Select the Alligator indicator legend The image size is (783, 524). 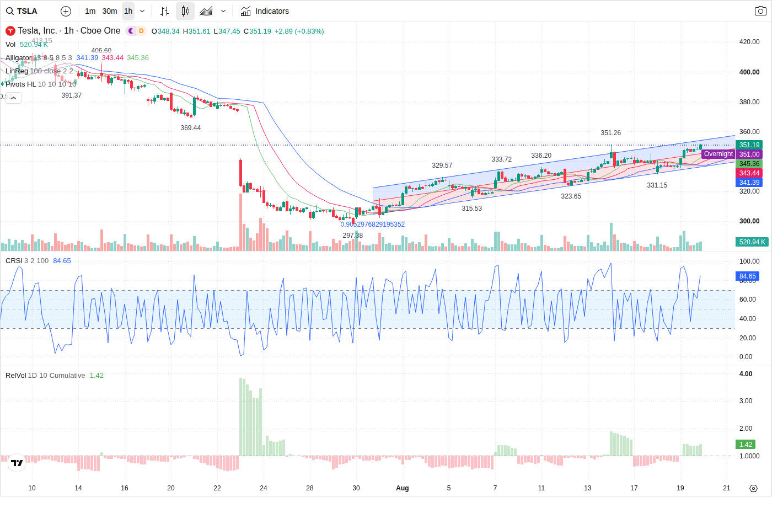coord(19,58)
